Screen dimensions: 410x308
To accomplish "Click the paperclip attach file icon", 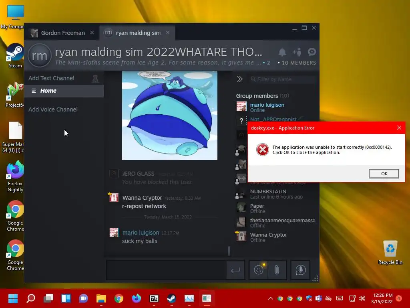I will click(277, 270).
